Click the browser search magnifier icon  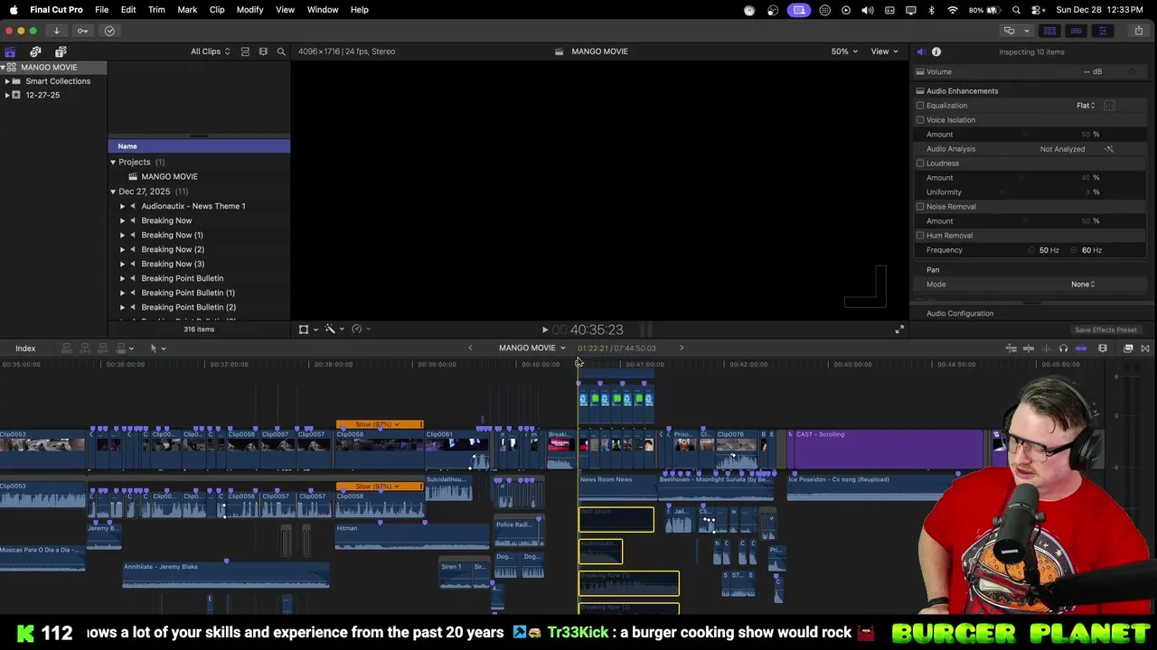pos(281,51)
